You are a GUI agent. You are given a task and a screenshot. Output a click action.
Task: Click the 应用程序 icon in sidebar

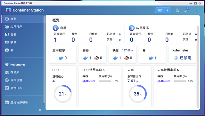[7, 27]
